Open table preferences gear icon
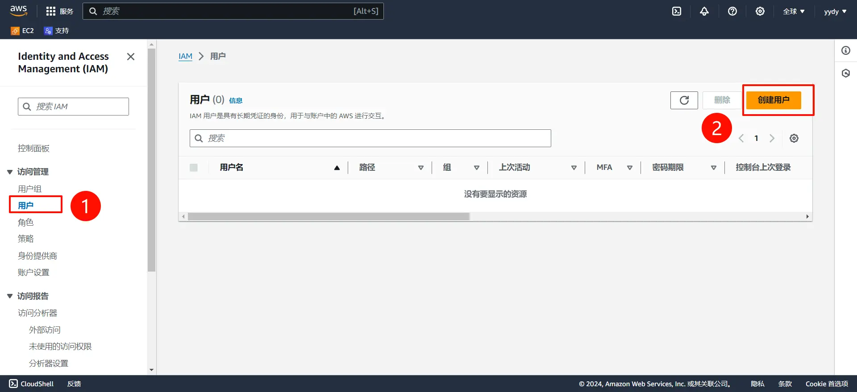The height and width of the screenshot is (392, 857). tap(794, 138)
